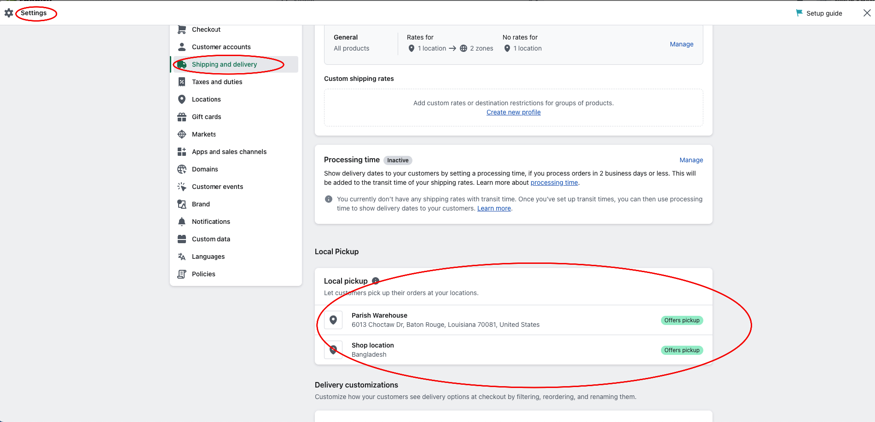This screenshot has height=422, width=875.
Task: Click the Shop location pin icon
Action: pos(333,350)
